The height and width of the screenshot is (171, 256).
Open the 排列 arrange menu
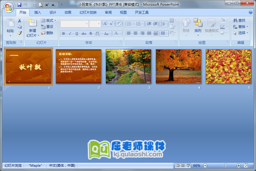198,27
